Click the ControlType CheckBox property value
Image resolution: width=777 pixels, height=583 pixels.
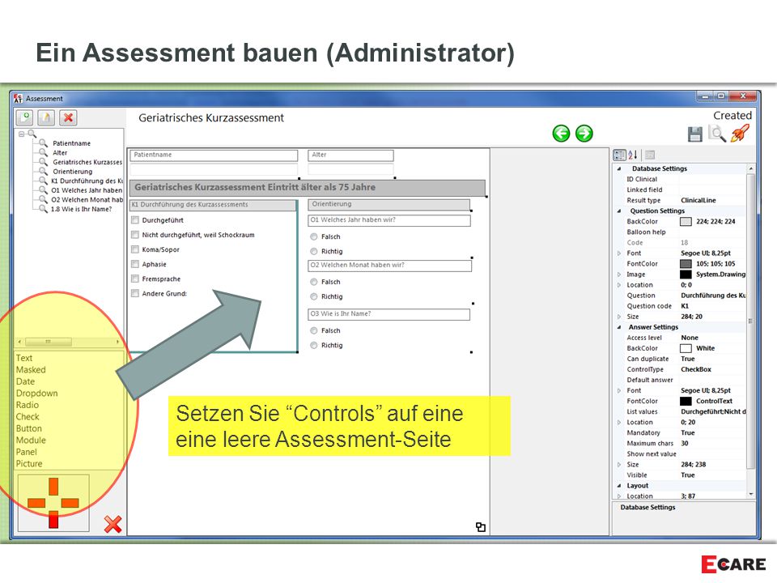coord(696,369)
